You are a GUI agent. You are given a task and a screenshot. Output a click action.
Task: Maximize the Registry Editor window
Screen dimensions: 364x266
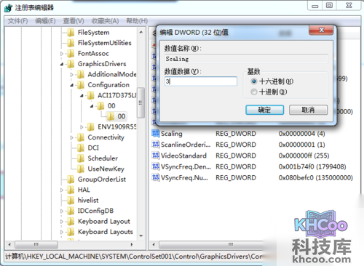click(x=329, y=6)
